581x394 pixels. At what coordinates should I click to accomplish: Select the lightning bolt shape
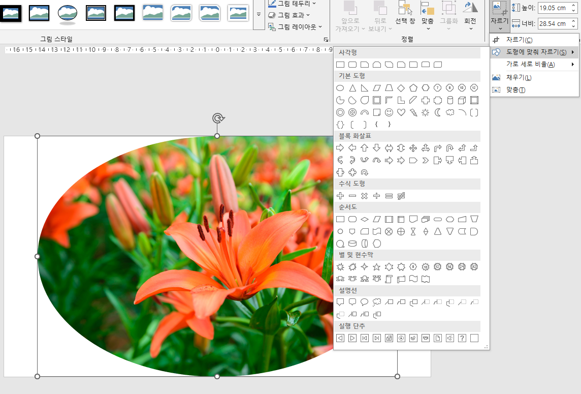click(413, 112)
